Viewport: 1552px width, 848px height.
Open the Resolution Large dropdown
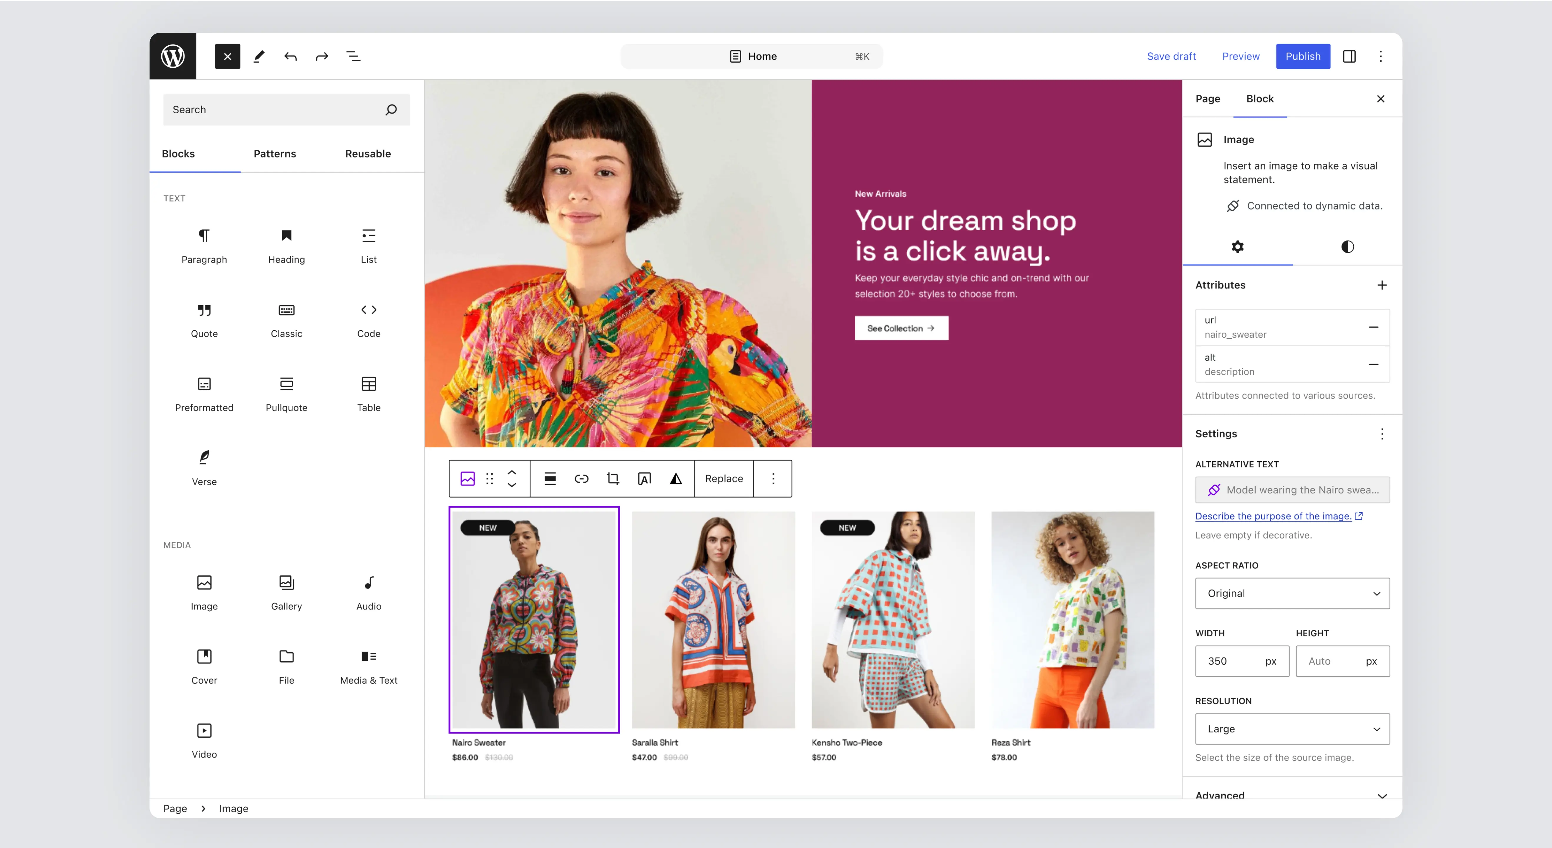click(x=1292, y=729)
